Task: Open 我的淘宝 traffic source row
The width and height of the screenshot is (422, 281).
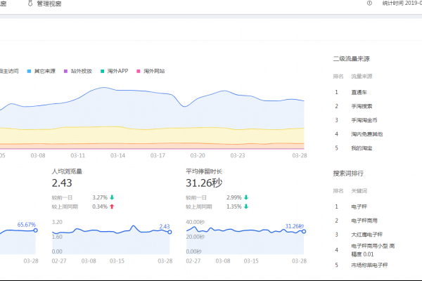Action: click(362, 148)
